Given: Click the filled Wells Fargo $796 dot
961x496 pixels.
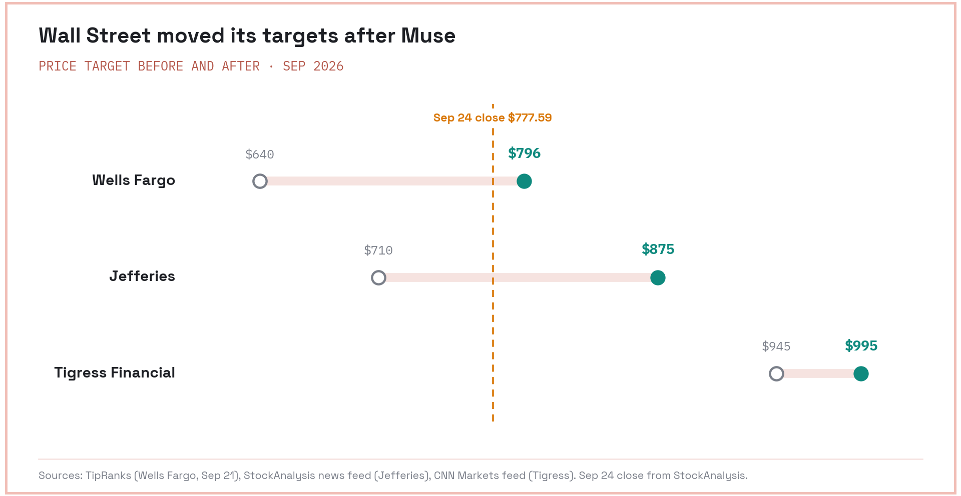Looking at the screenshot, I should click(524, 181).
